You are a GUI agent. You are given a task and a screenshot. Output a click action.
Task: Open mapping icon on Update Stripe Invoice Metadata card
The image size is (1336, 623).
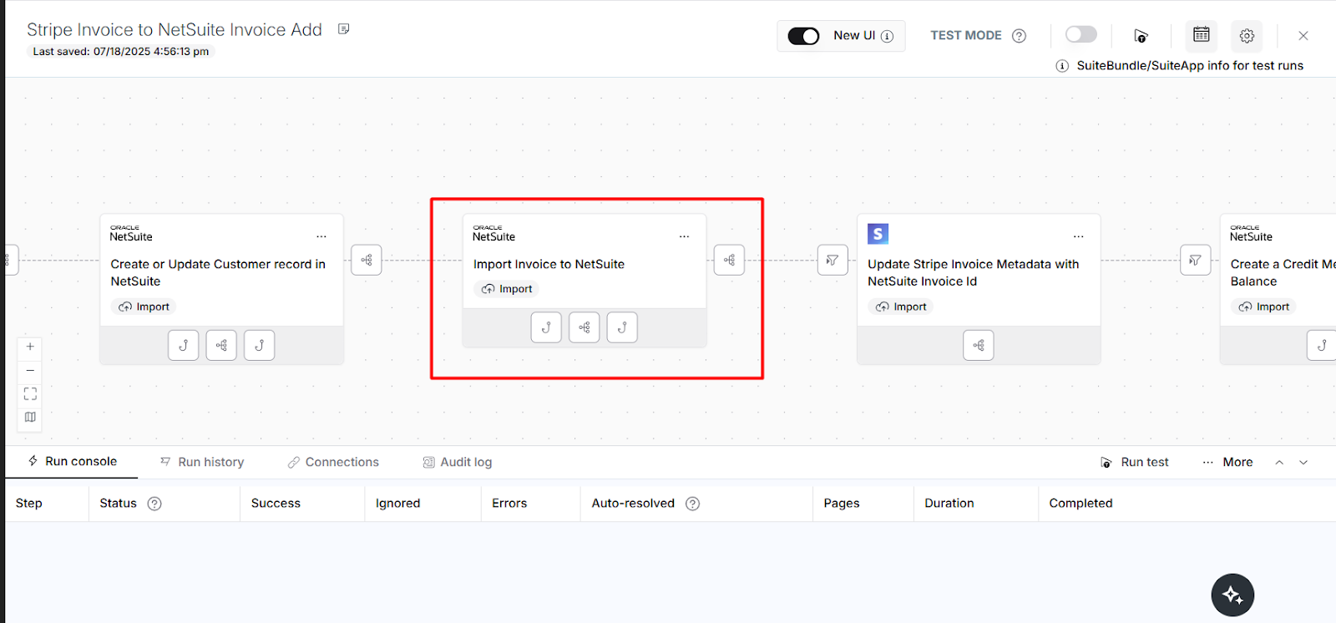coord(979,345)
